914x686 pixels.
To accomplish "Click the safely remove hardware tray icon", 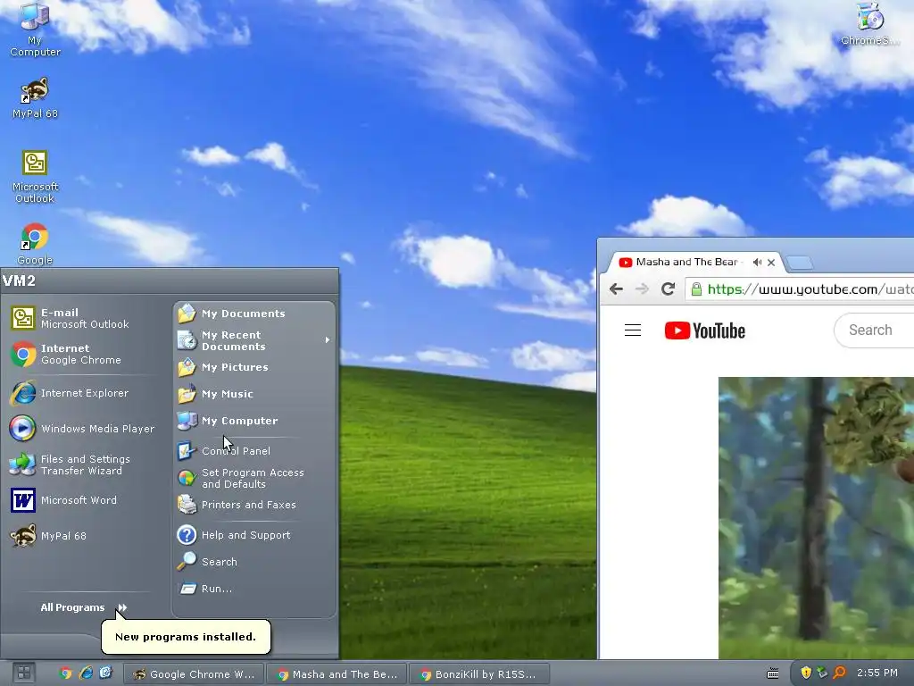I will coord(822,673).
